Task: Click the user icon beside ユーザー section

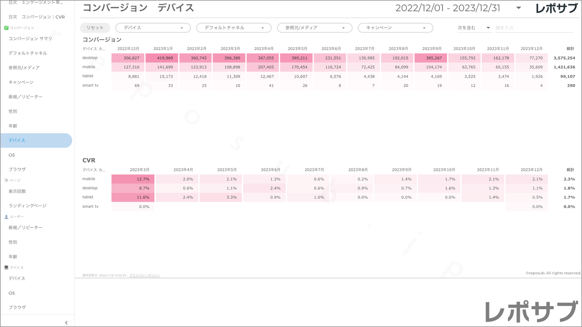Action: [6, 217]
